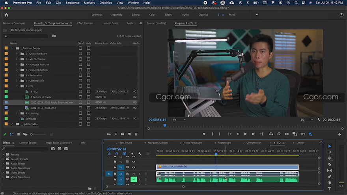This screenshot has width=347, height=195.
Task: Click the Project panel Find magnifier icon
Action: [116, 134]
